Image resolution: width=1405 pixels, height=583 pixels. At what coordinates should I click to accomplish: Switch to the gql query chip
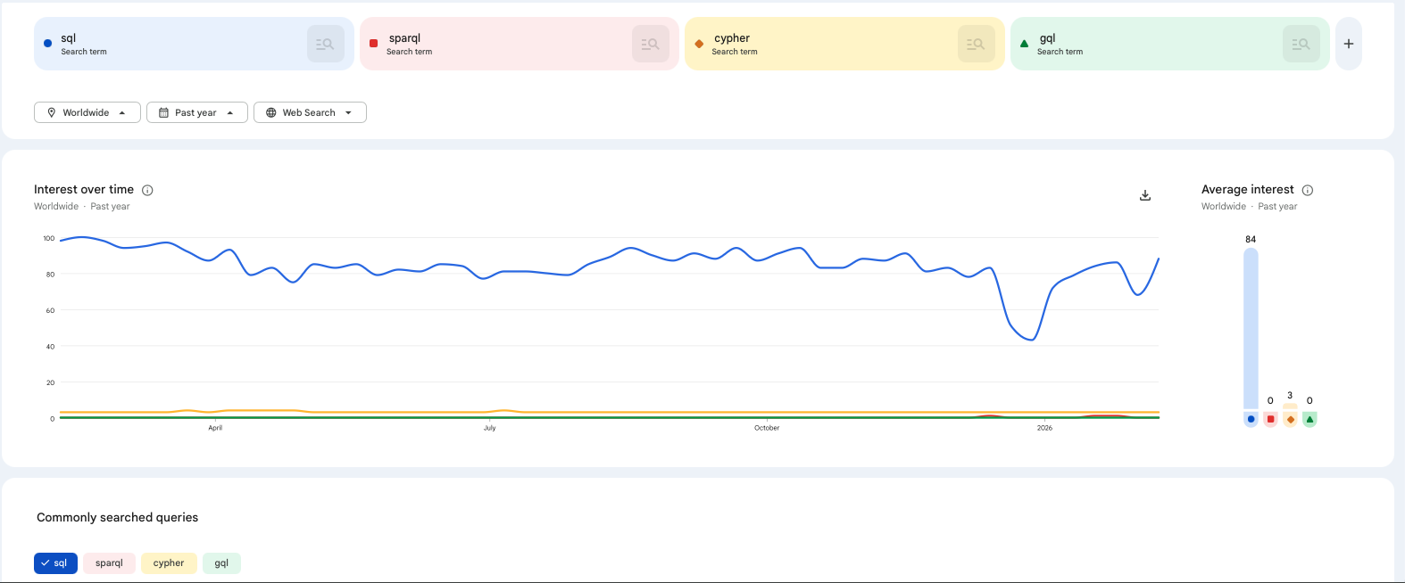click(x=221, y=563)
